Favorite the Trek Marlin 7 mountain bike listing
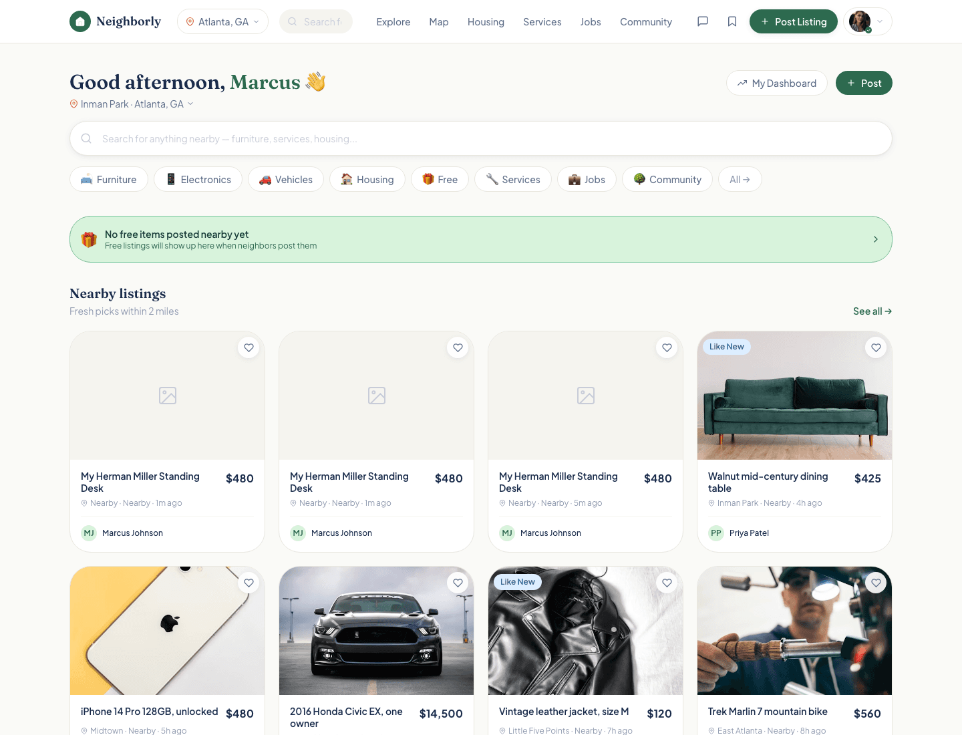Image resolution: width=962 pixels, height=735 pixels. click(x=876, y=583)
